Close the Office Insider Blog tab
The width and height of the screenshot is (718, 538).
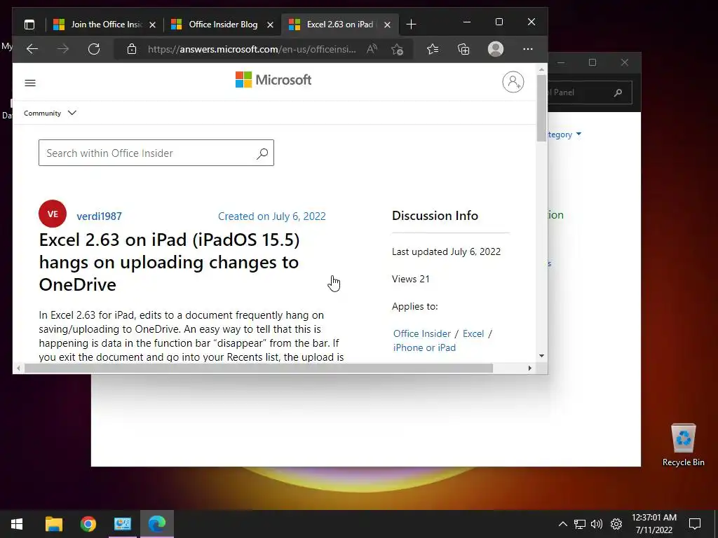[x=270, y=25]
